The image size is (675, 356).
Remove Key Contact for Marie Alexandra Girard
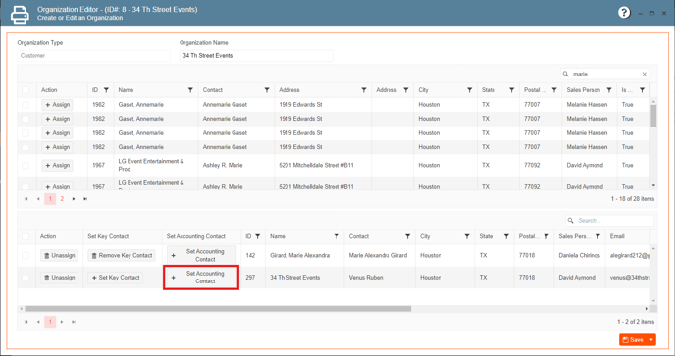[x=122, y=256]
